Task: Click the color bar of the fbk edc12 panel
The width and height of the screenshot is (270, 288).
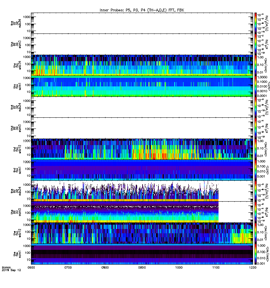Action: pyautogui.click(x=256, y=233)
